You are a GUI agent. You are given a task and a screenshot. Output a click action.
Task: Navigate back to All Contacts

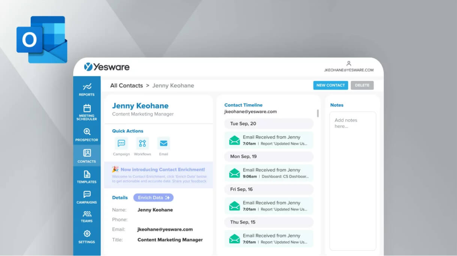pos(126,85)
